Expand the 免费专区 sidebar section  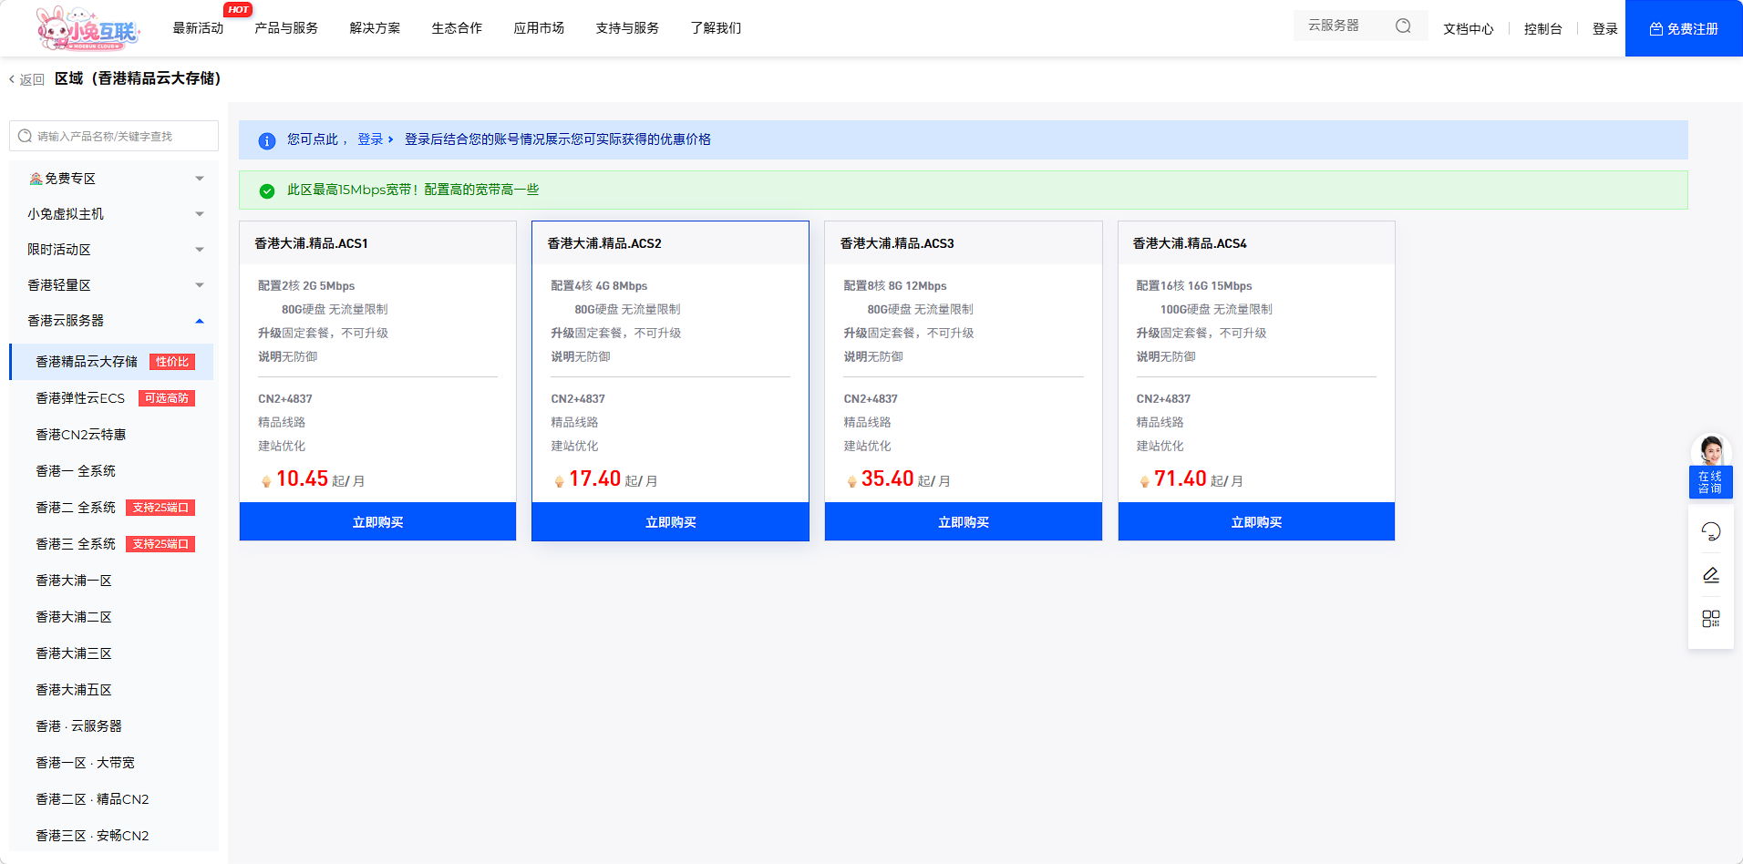(x=200, y=179)
